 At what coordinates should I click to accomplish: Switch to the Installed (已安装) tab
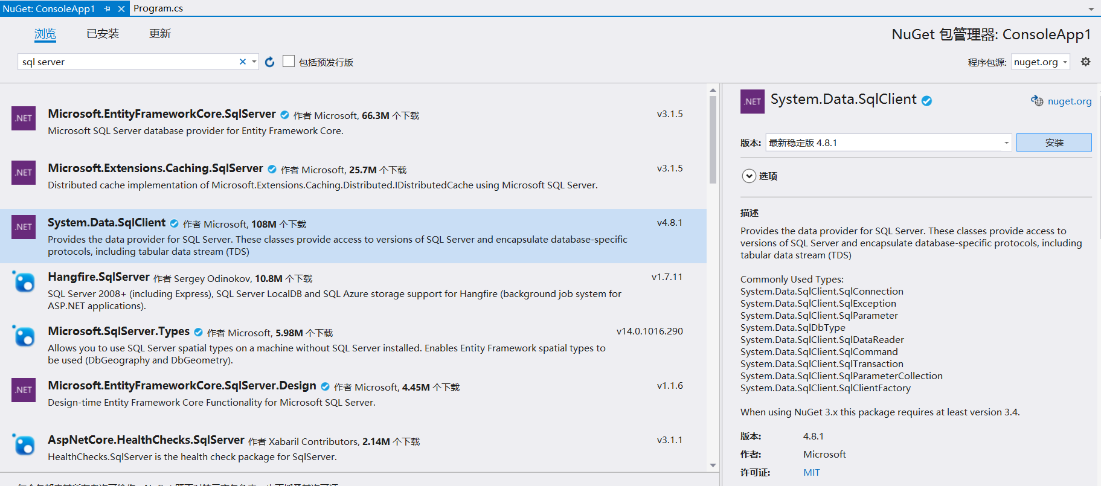click(x=103, y=34)
